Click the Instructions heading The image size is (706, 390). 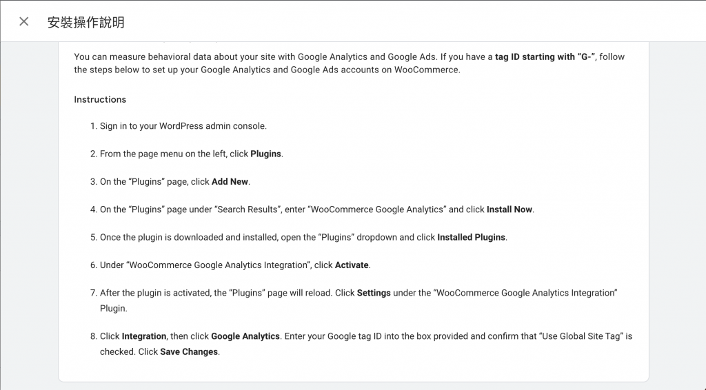[100, 99]
